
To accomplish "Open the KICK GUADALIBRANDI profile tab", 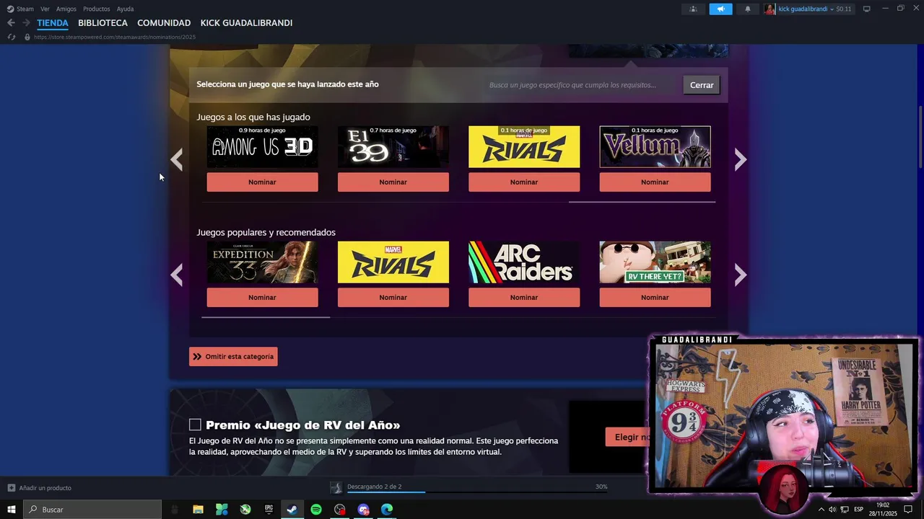I will click(246, 23).
